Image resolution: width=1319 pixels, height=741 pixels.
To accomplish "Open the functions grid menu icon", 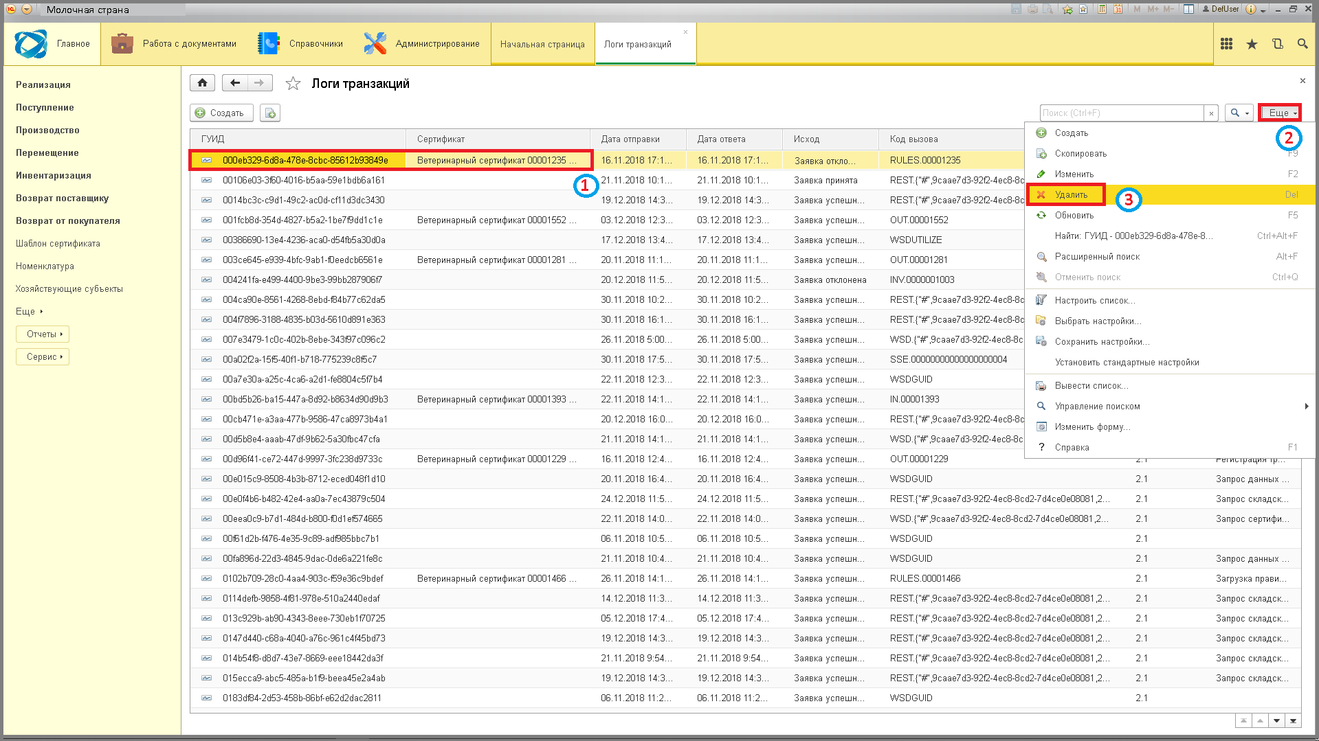I will (1226, 44).
